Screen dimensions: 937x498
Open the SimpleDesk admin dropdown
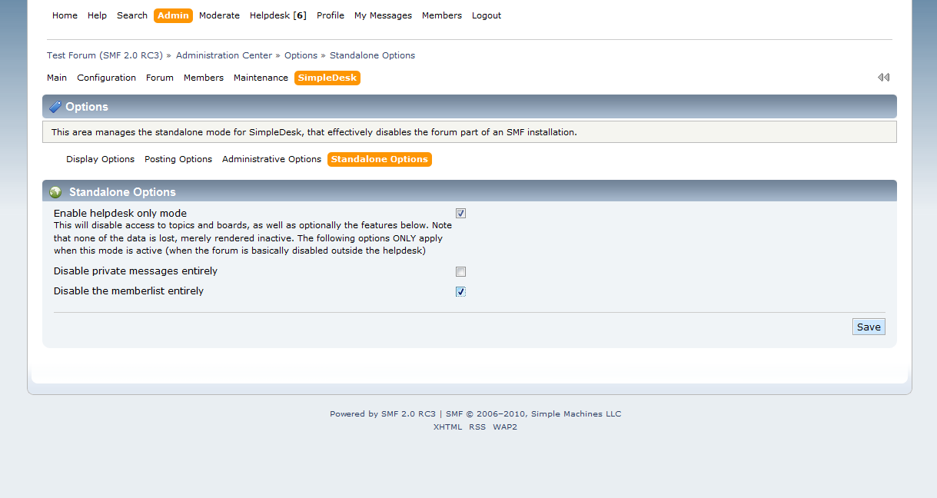pyautogui.click(x=327, y=78)
